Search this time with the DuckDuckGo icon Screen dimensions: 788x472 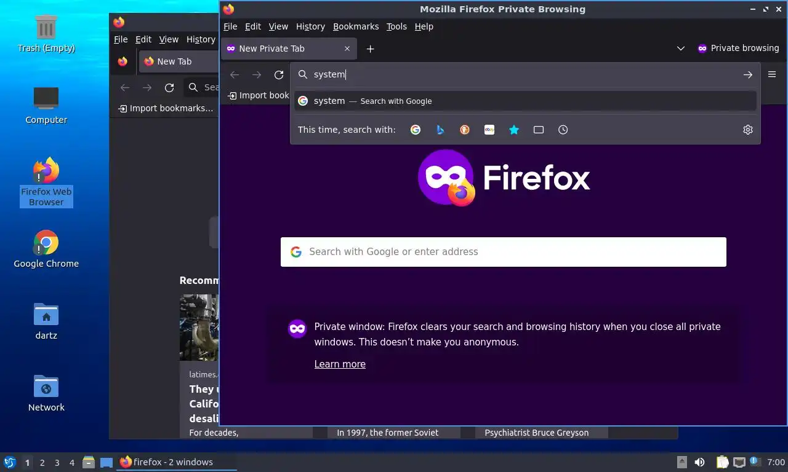pyautogui.click(x=465, y=130)
